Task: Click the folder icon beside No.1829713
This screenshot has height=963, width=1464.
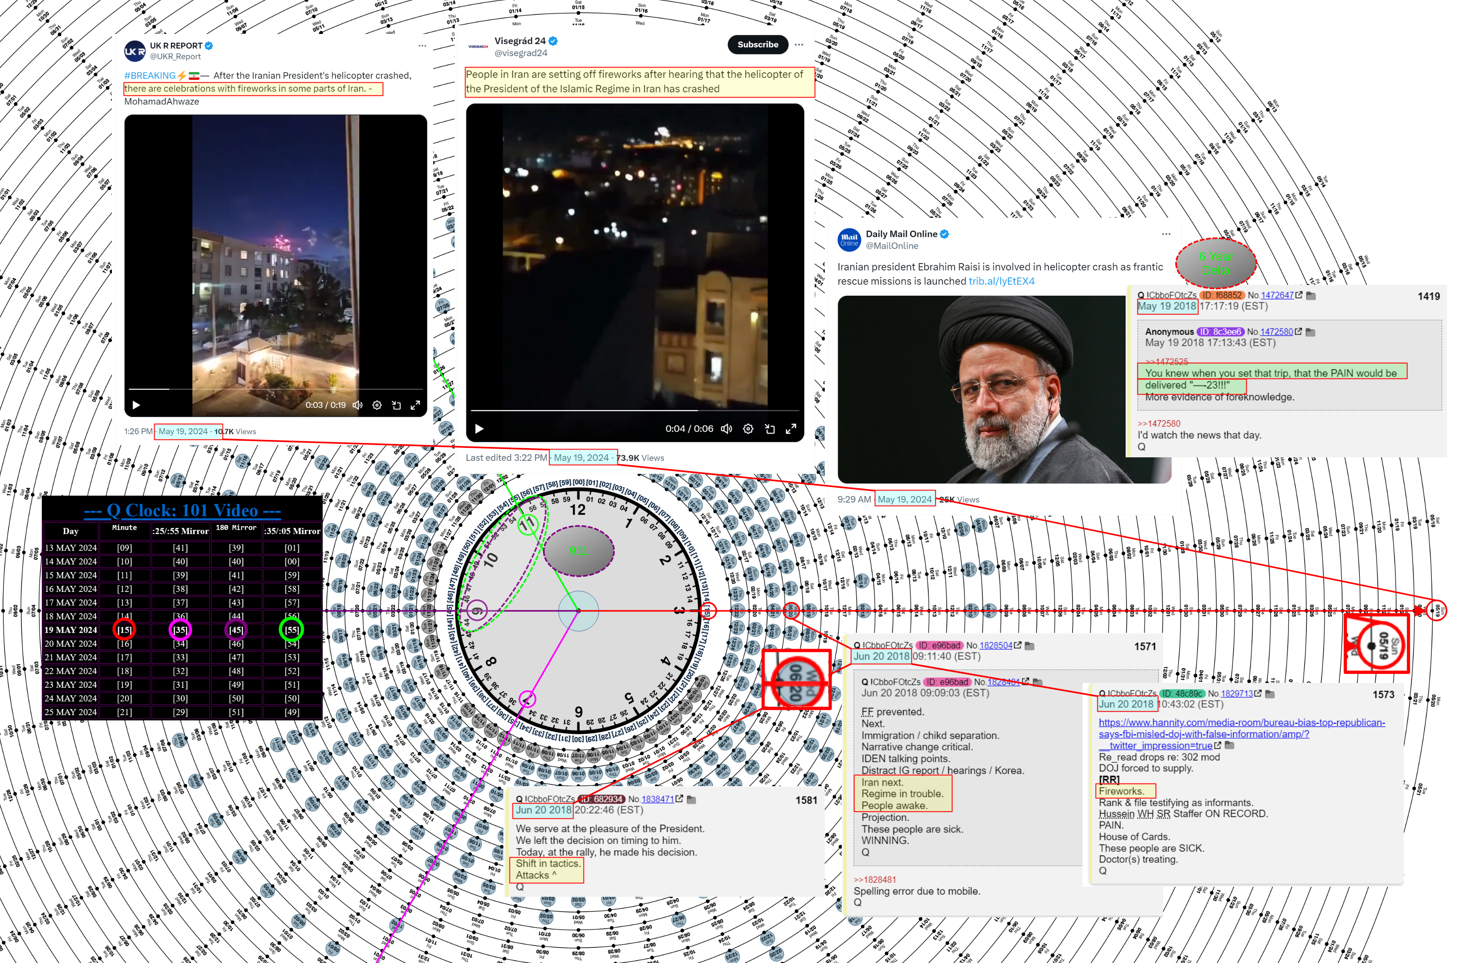Action: coord(1270,694)
